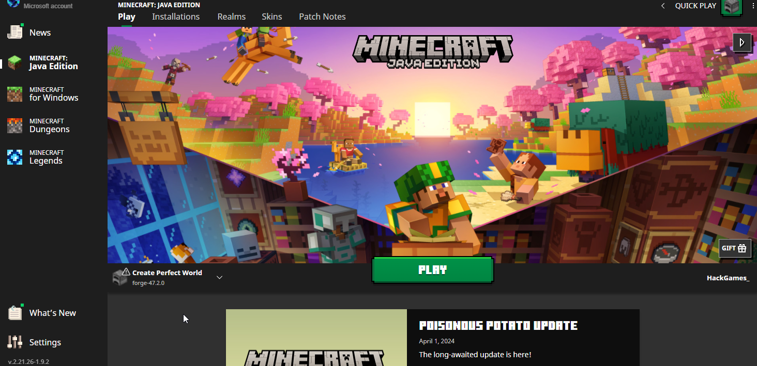Switch to the Installations tab

pos(176,17)
